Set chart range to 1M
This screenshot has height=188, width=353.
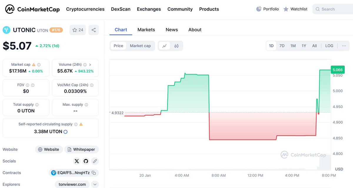293,46
